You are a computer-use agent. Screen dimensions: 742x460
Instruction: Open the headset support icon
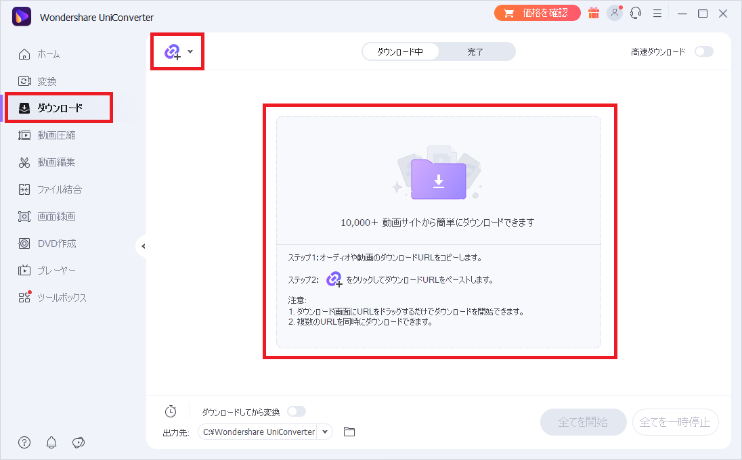coord(636,13)
